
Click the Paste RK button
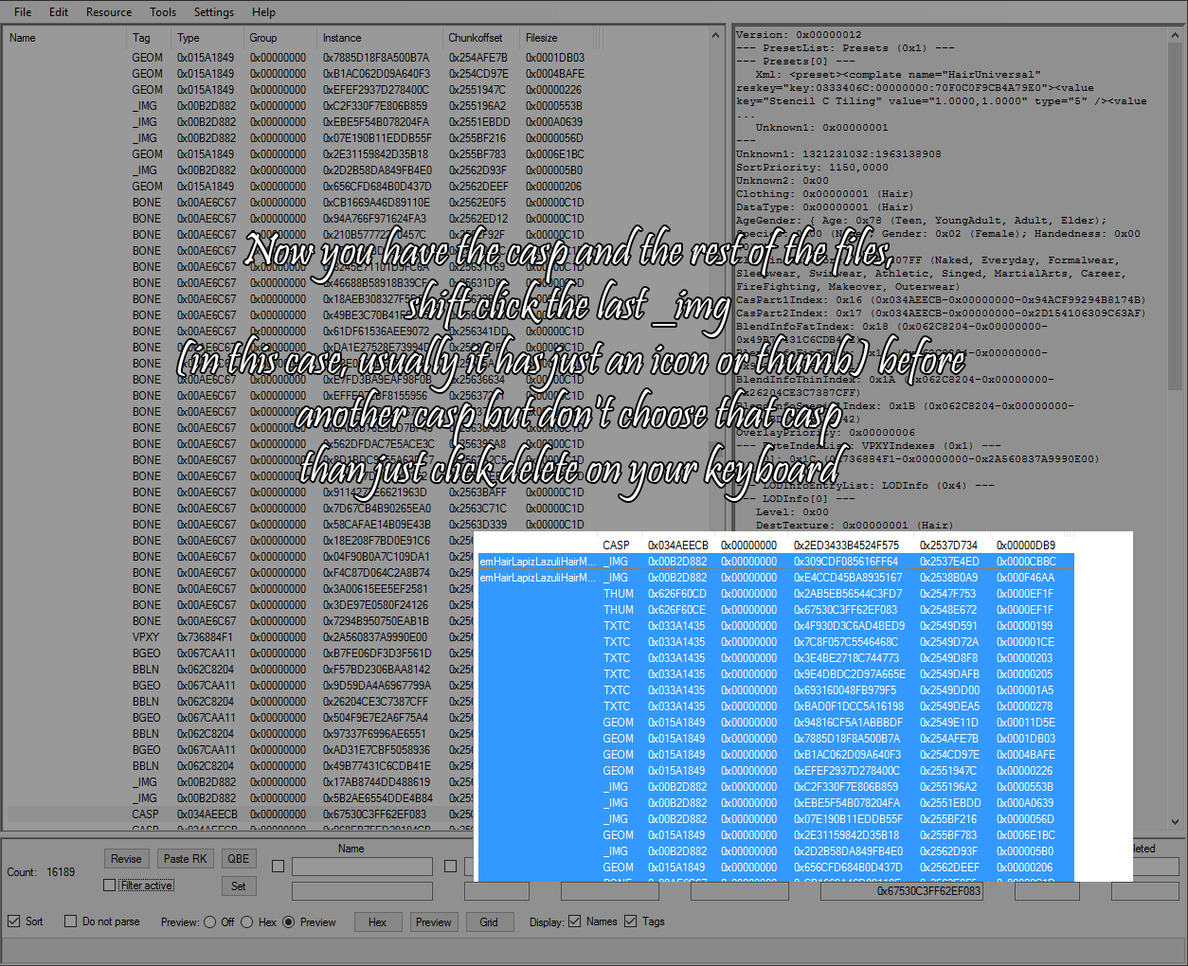coord(185,859)
